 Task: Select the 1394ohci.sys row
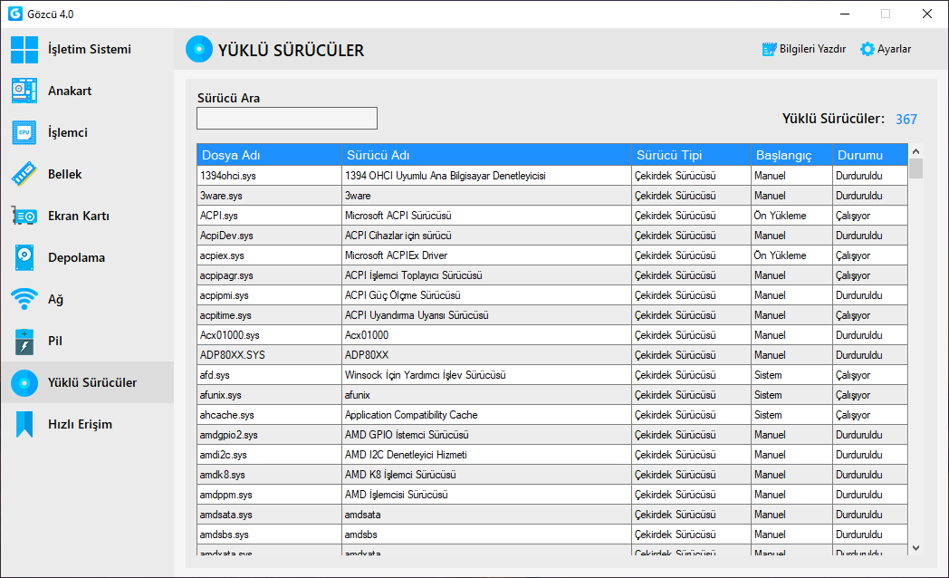click(552, 176)
